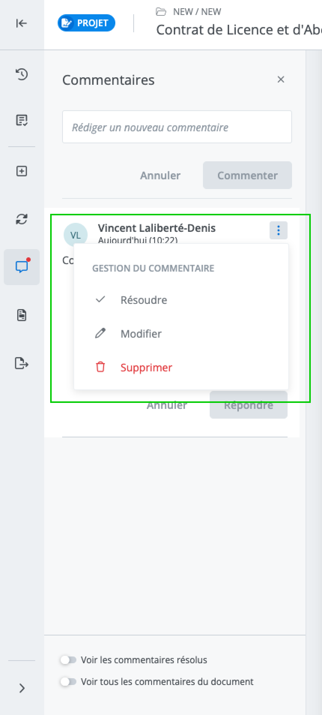Click the sync refresh arrows icon
The height and width of the screenshot is (715, 322).
[x=22, y=219]
